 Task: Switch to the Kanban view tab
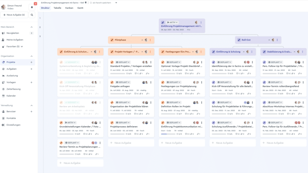69,8
